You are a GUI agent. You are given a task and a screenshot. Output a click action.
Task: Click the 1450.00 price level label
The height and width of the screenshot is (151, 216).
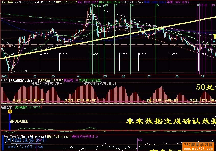pyautogui.click(x=6, y=46)
